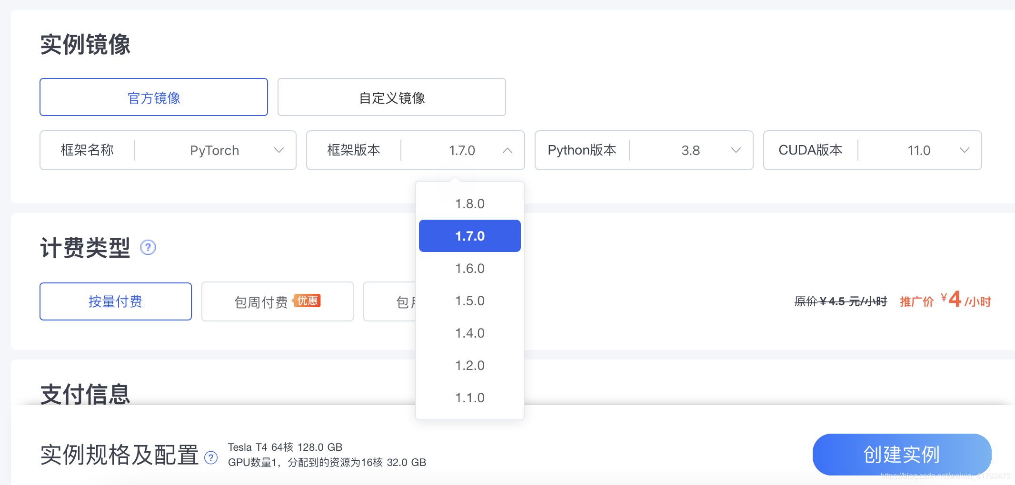Click the ¥4 /小时 promotional price

pyautogui.click(x=965, y=300)
